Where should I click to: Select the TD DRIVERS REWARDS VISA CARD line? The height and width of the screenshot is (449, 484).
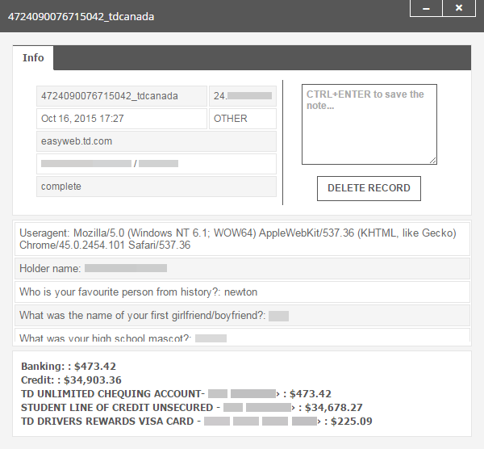(197, 422)
